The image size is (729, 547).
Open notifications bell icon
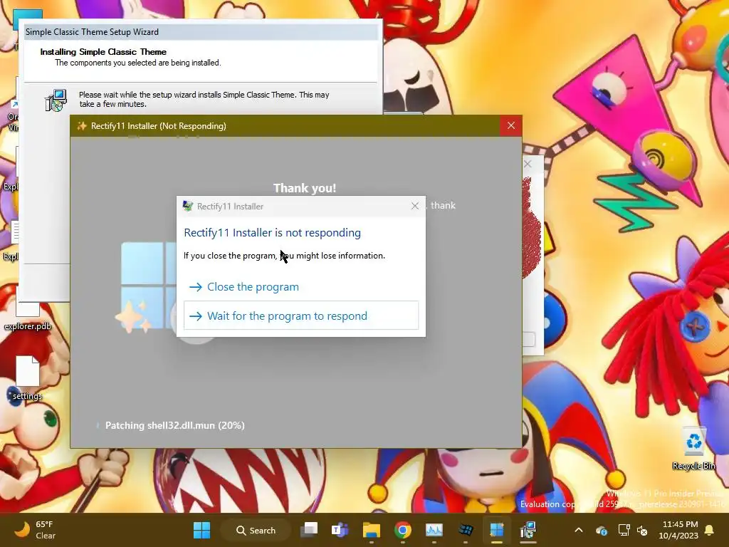coord(710,530)
